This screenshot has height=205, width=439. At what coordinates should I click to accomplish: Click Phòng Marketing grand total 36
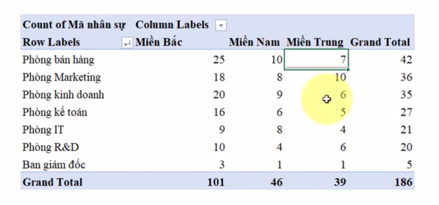pyautogui.click(x=406, y=77)
